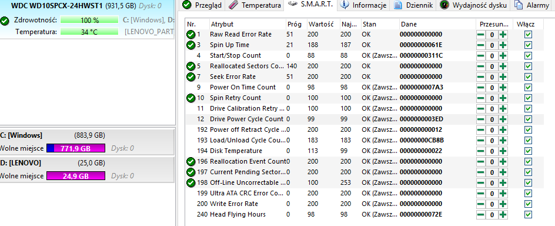Image resolution: width=555 pixels, height=226 pixels.
Task: Click data value 00000000311C
Action: 421,55
